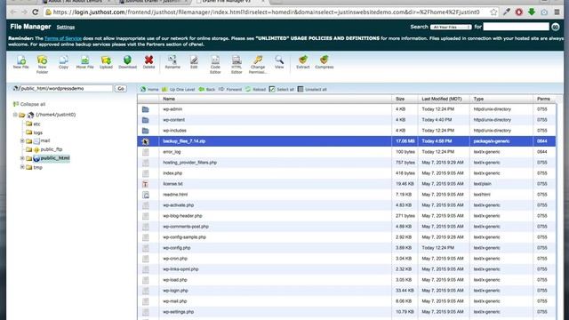This screenshot has height=320, width=569.
Task: Click the Forward navigation button
Action: pyautogui.click(x=230, y=89)
